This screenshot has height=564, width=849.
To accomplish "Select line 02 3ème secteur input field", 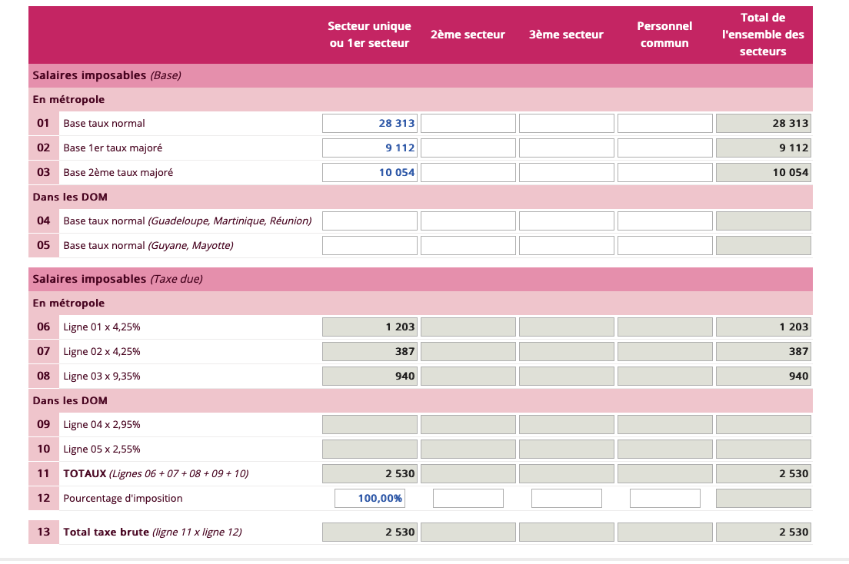I will click(566, 148).
